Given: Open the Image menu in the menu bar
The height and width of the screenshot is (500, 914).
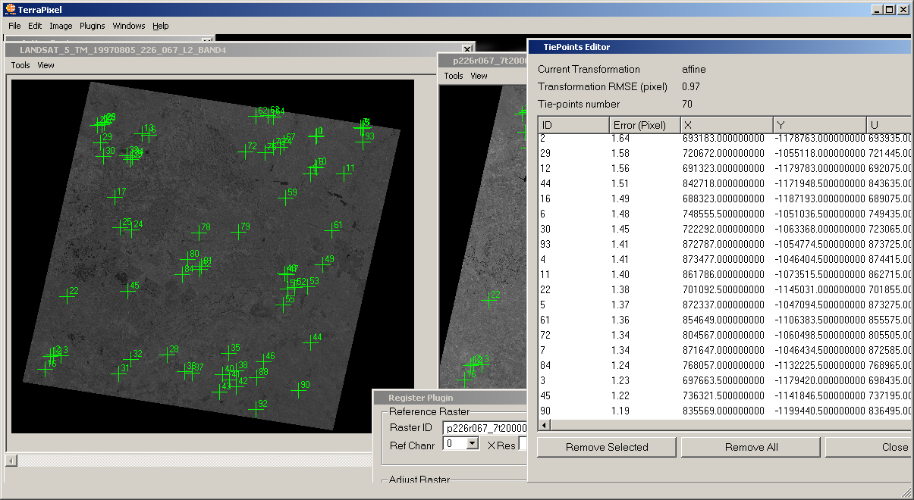Looking at the screenshot, I should (x=61, y=26).
